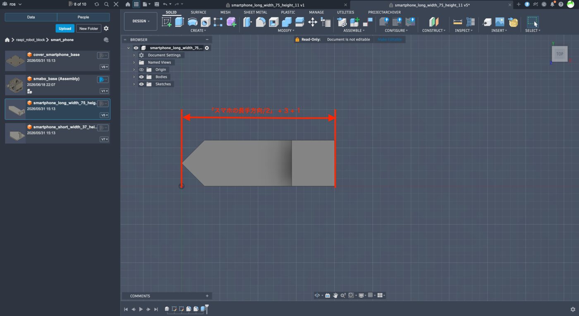Select the Shell tool
Screen dimensions: 579x316
point(274,22)
